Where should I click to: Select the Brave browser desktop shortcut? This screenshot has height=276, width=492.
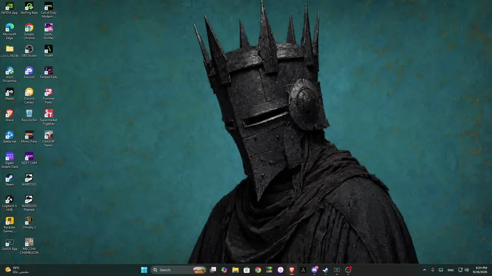(9, 116)
